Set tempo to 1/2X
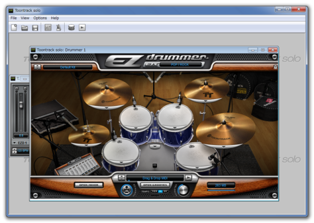The image size is (314, 223). [x=154, y=192]
